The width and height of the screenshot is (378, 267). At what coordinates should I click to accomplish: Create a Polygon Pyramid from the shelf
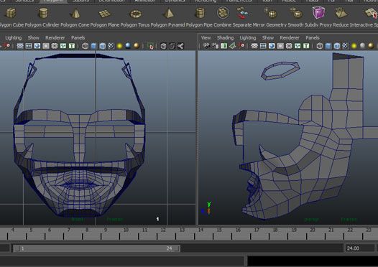click(x=168, y=13)
